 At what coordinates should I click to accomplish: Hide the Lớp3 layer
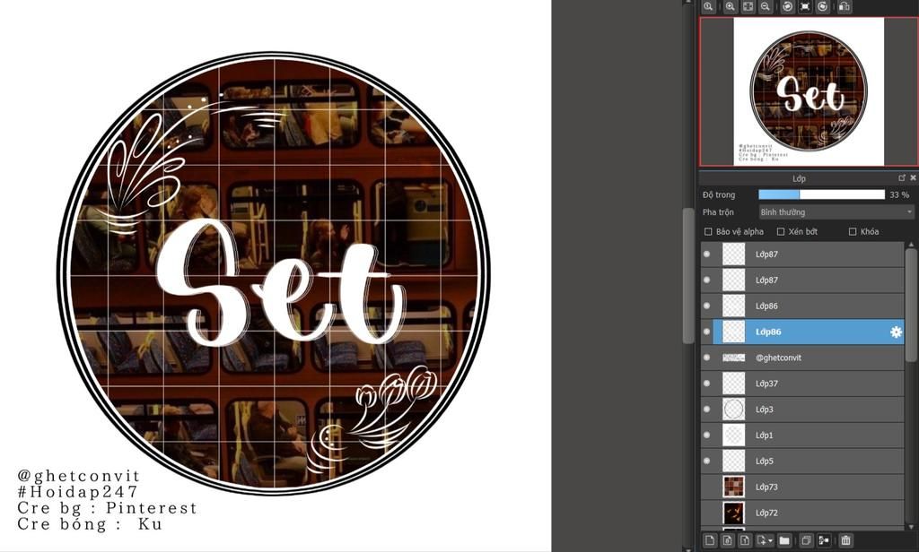[x=707, y=410]
